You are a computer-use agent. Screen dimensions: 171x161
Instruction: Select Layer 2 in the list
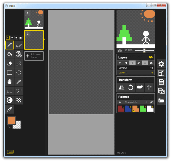click(x=136, y=68)
